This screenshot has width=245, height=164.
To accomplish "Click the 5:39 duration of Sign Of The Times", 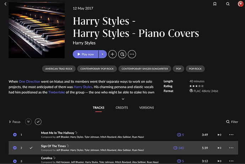I will 205,148.
